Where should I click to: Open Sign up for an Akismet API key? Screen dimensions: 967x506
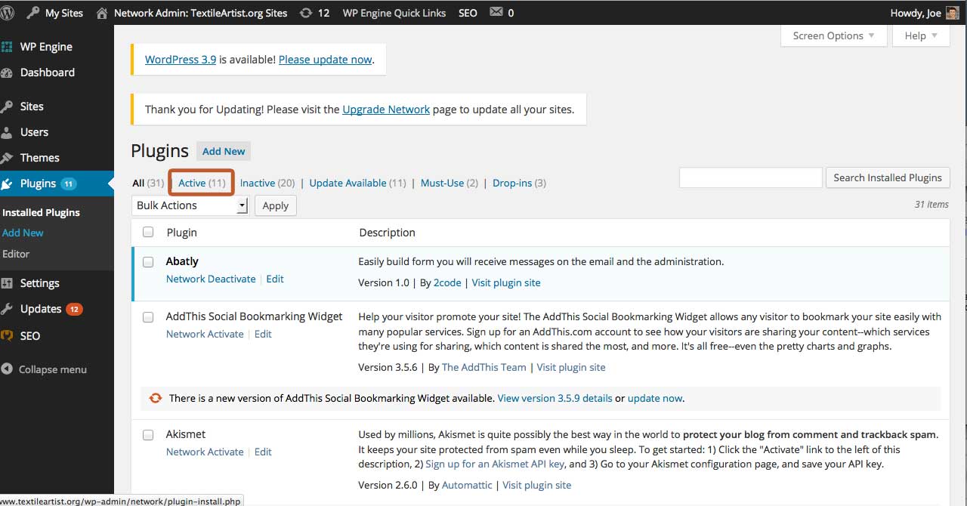[x=495, y=464]
